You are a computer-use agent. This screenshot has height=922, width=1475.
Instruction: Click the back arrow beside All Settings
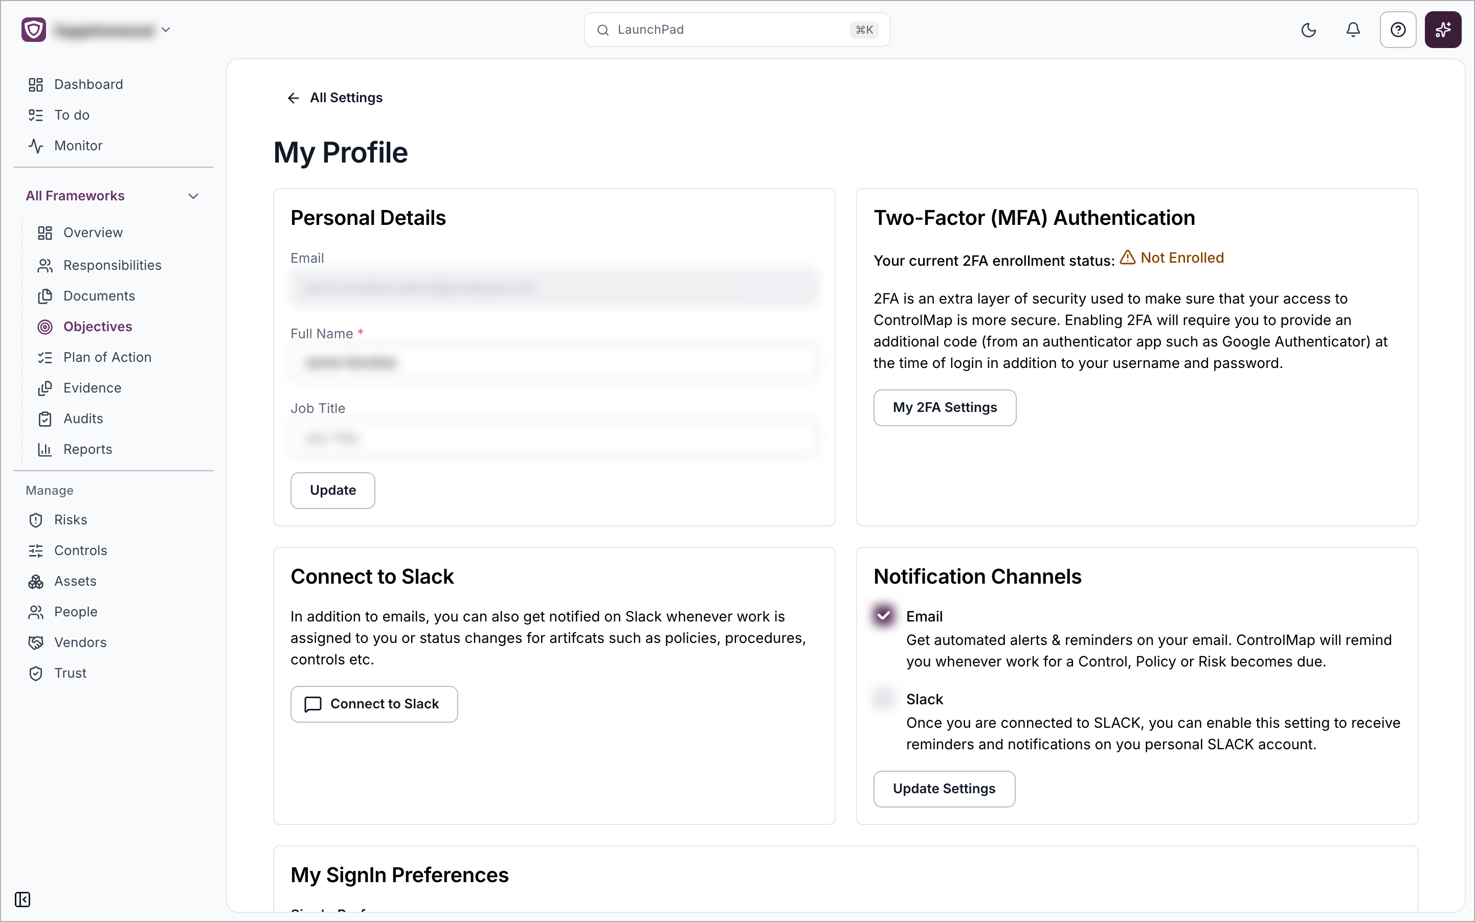coord(294,98)
